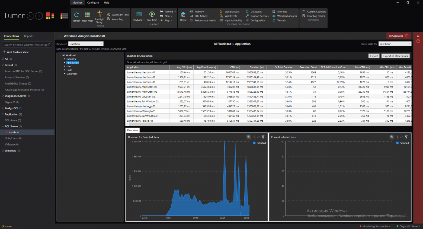The width and height of the screenshot is (423, 229).
Task: Open Spotlight Today alarms
Action: 99,17
